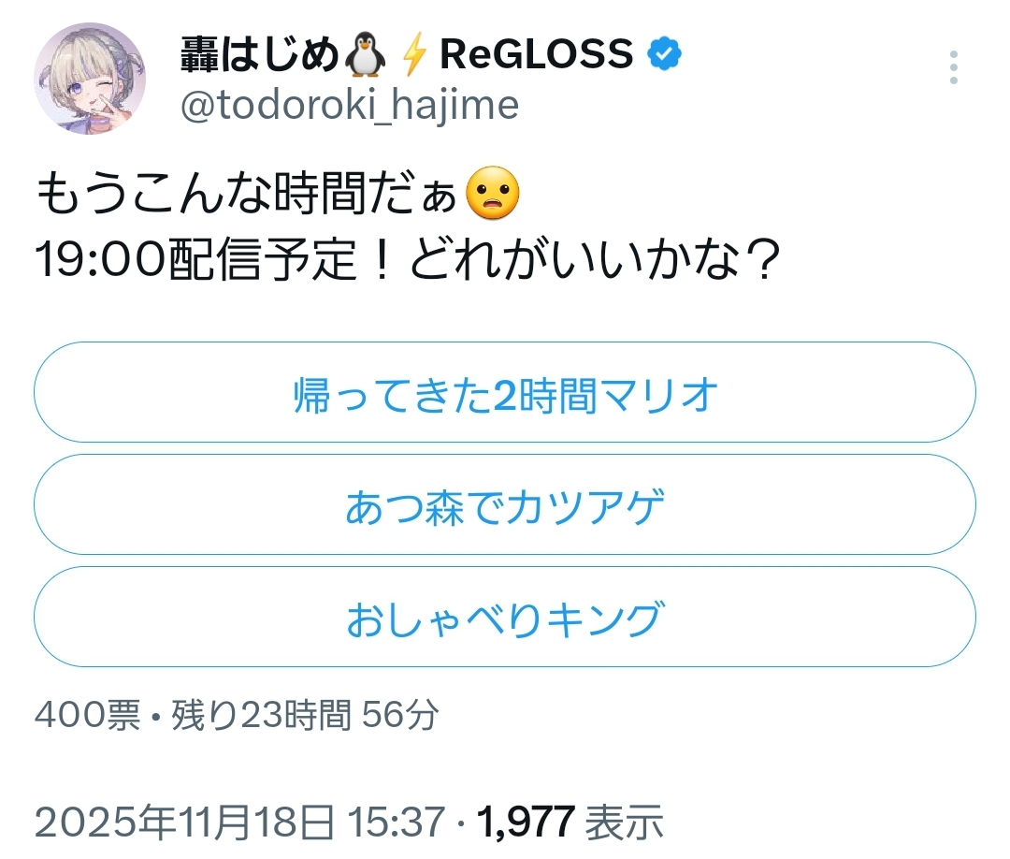Viewport: 1010px width, 859px height.
Task: Click the 400票 vote count
Action: [87, 716]
